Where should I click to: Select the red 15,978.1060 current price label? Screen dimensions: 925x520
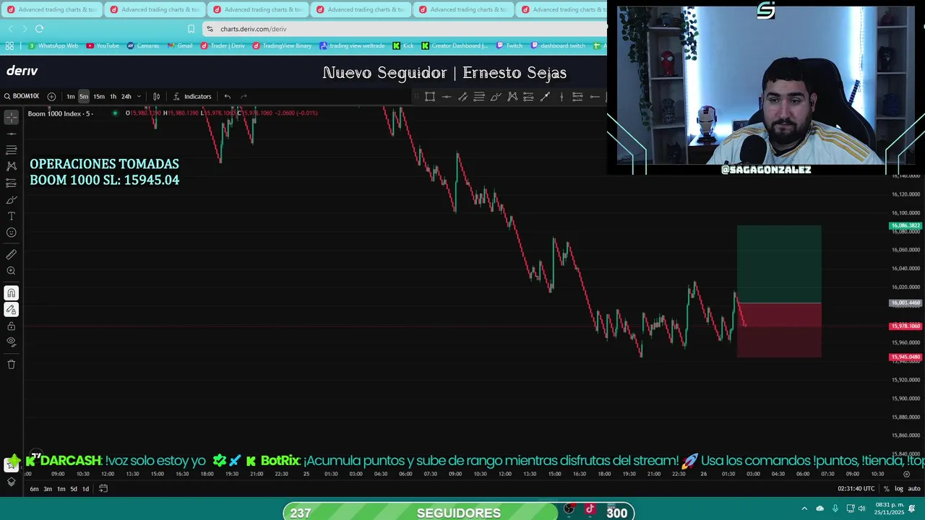point(905,326)
